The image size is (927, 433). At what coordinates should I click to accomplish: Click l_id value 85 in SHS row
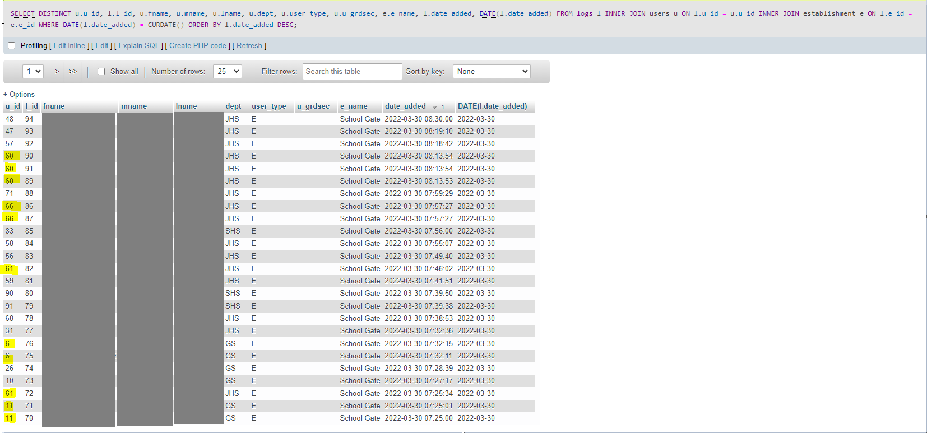29,231
